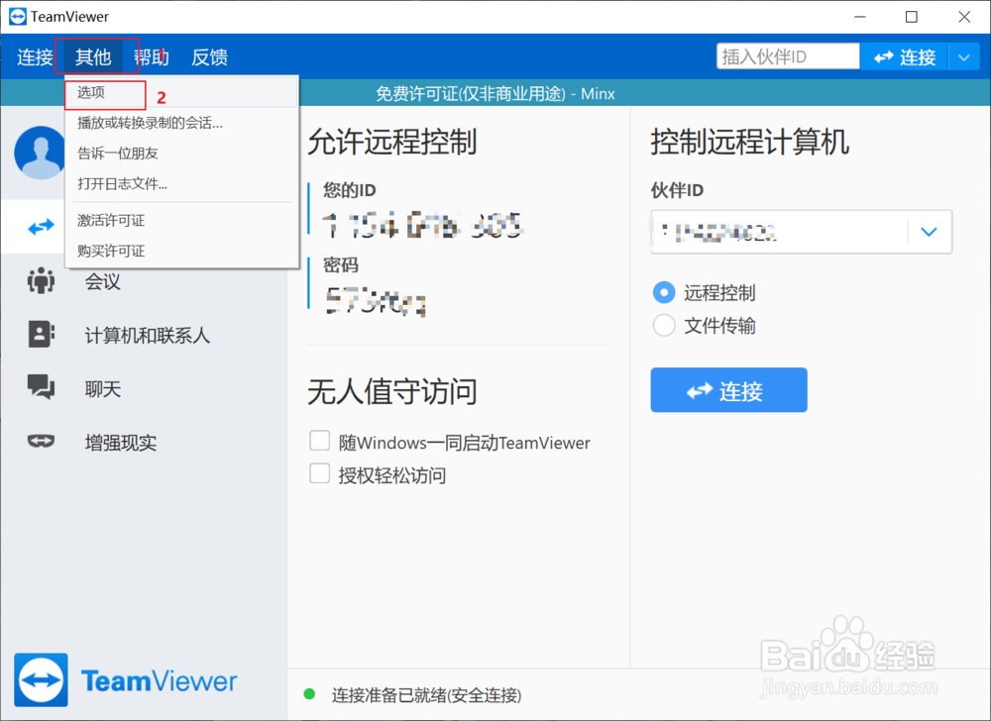Open Computers and Contacts (计算机和联系人) icon
The height and width of the screenshot is (721, 991).
point(41,334)
